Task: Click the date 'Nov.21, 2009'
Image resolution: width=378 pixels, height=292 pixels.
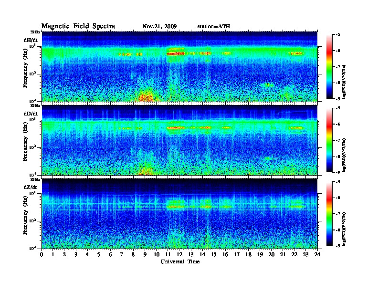Action: point(159,26)
